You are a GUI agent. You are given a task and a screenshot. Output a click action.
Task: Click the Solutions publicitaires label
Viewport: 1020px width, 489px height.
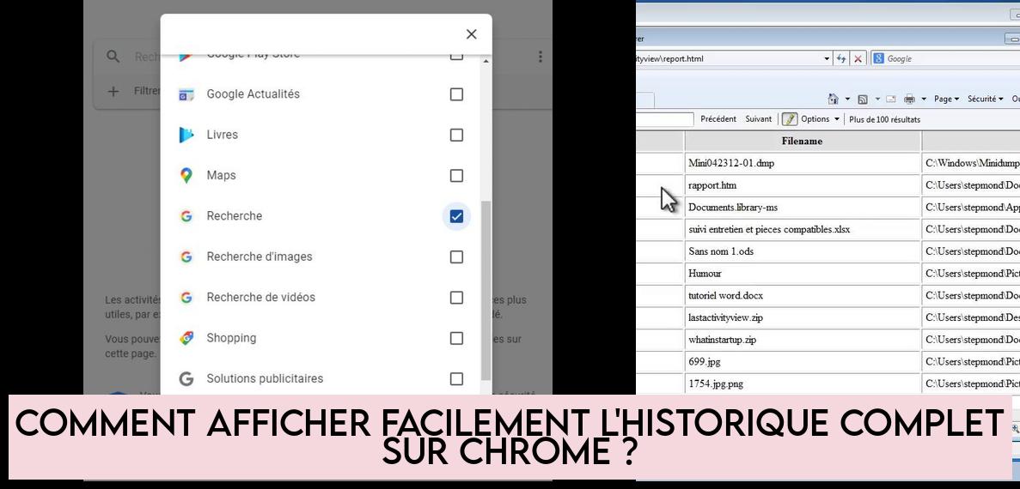[265, 378]
